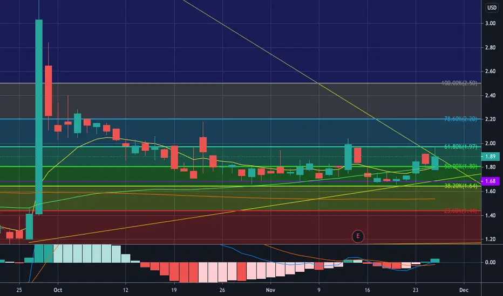503x296 pixels.
Task: Click the Dec date axis label
Action: [464, 290]
